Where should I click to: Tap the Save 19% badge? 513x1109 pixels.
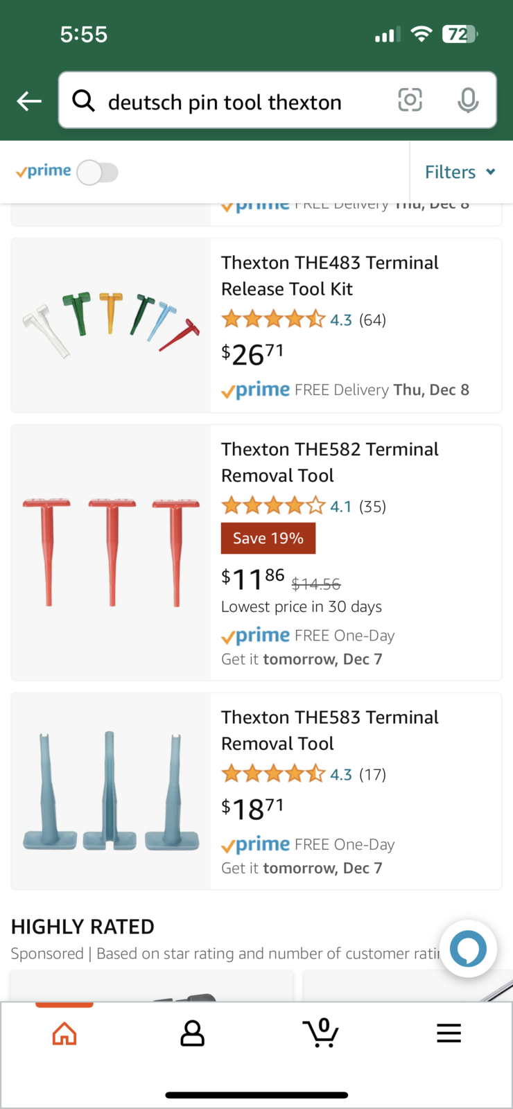tap(268, 539)
